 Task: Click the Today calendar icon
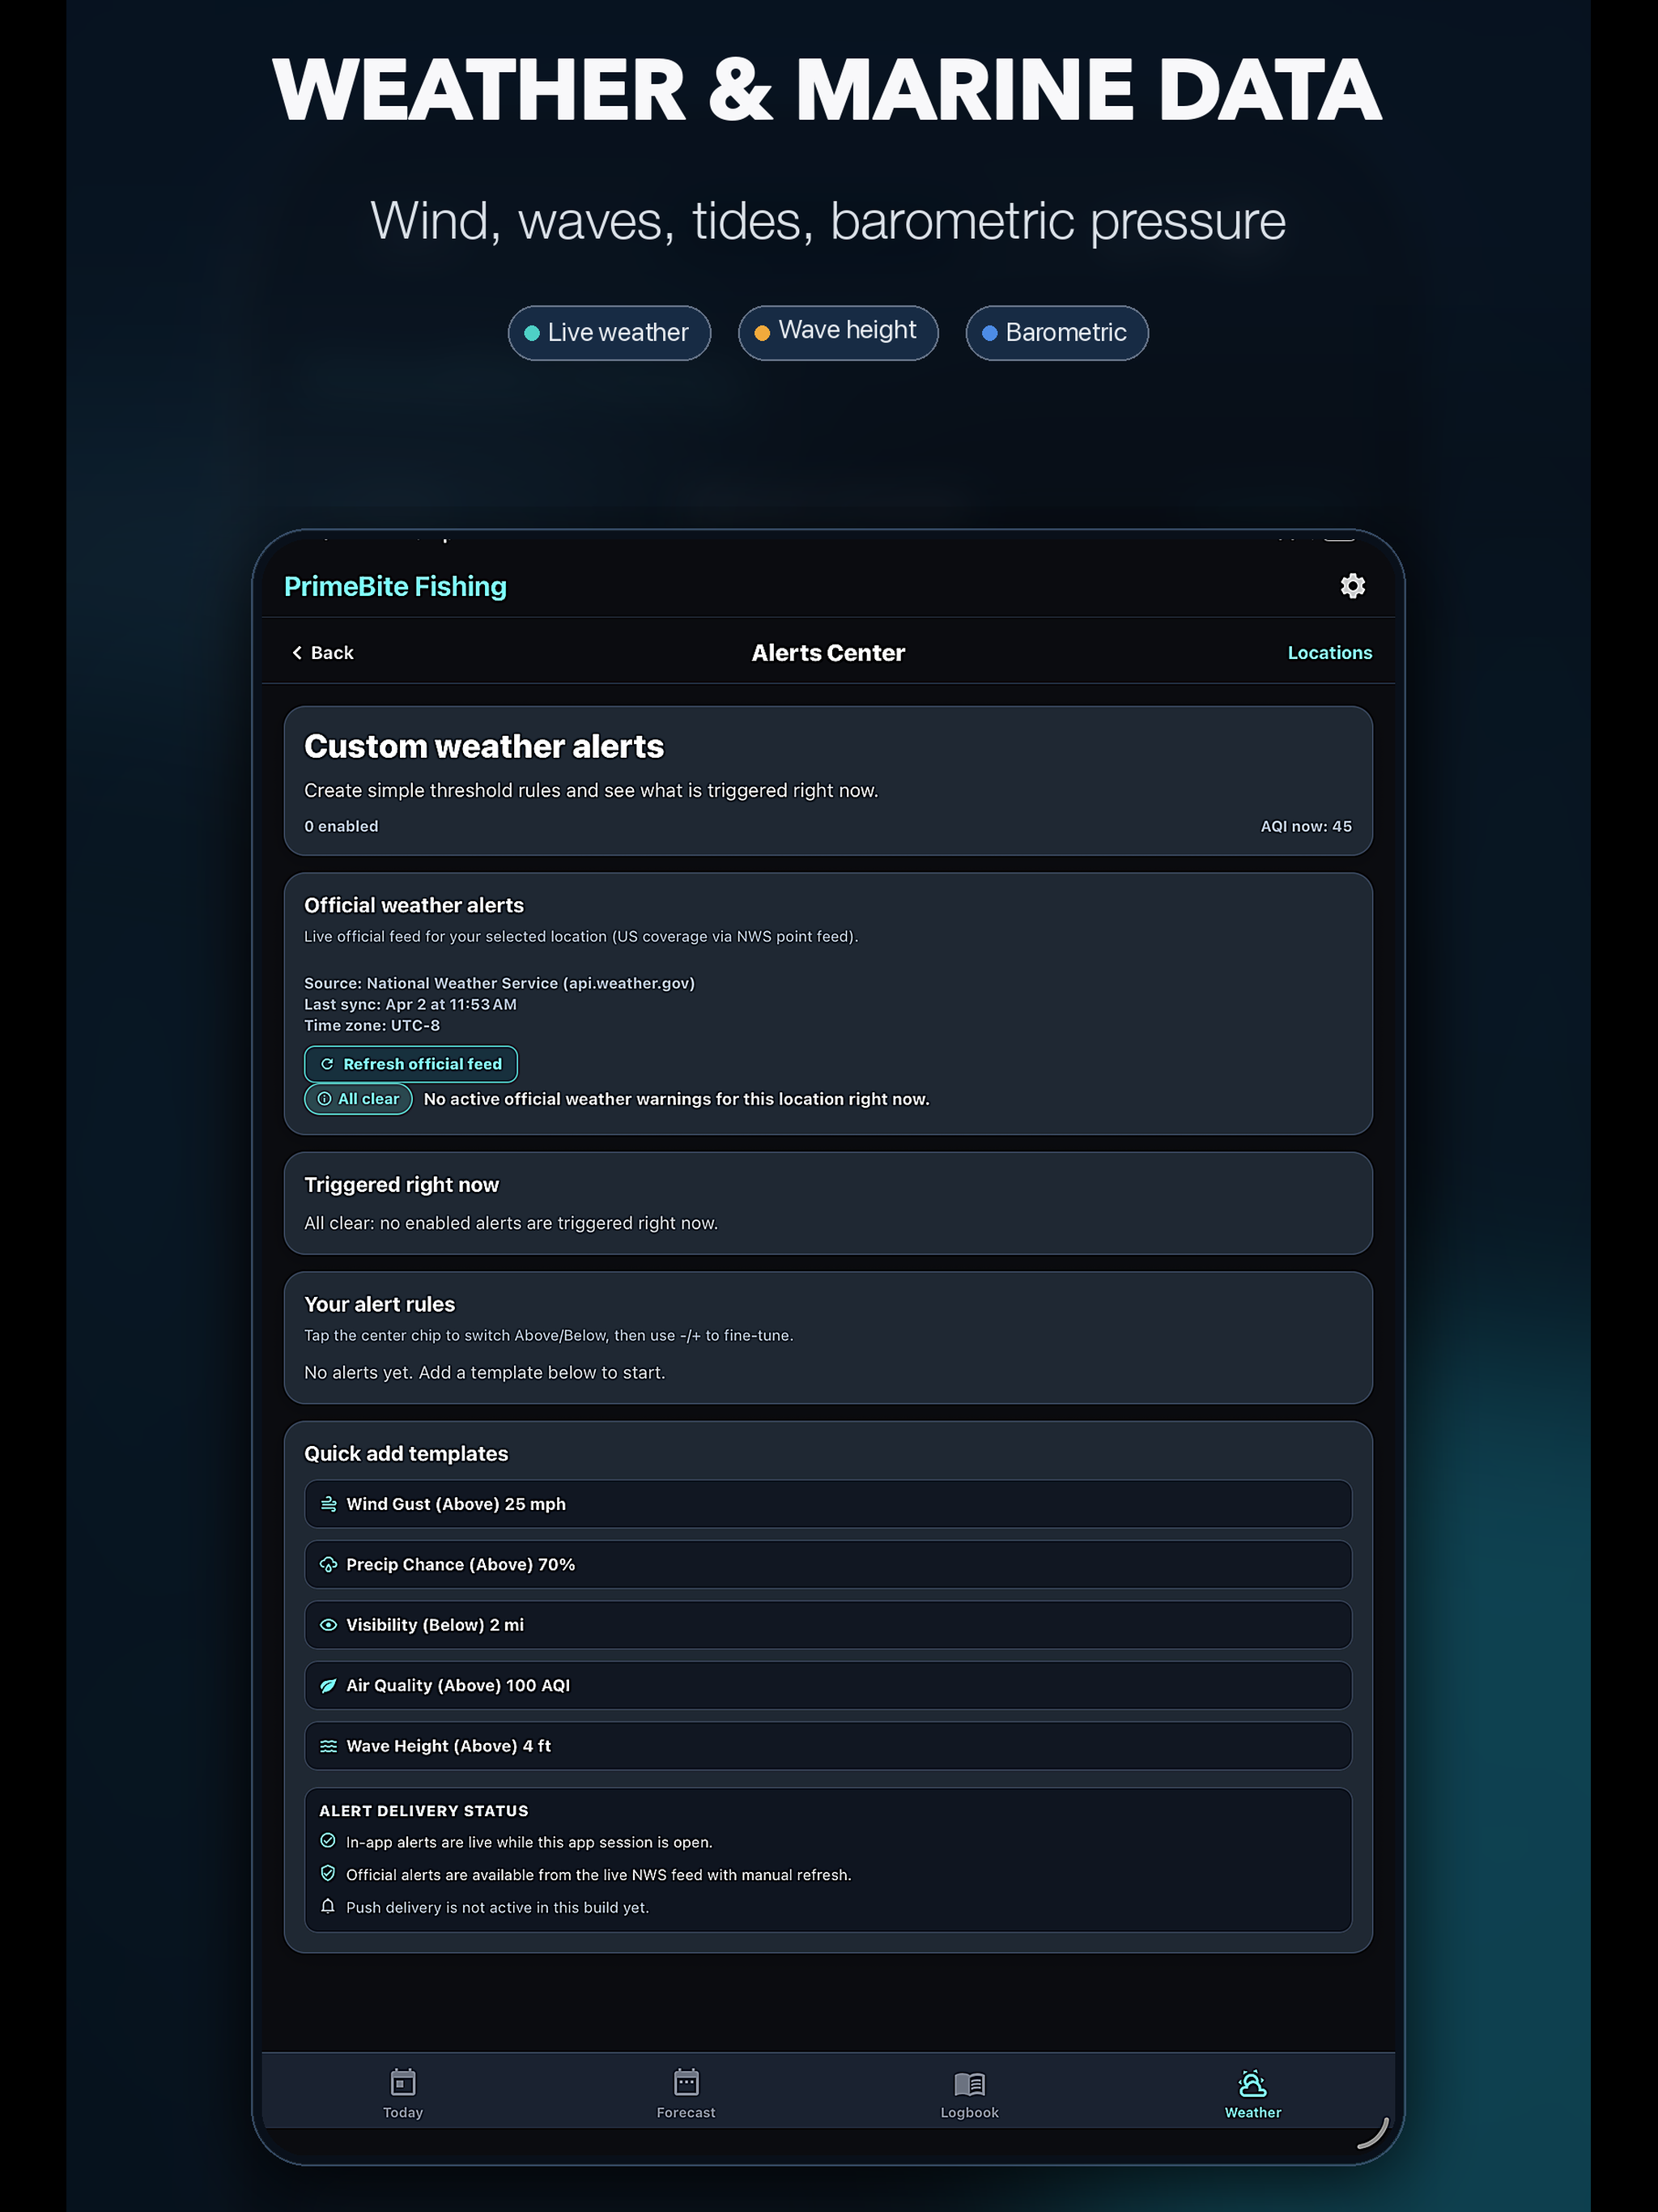403,2083
